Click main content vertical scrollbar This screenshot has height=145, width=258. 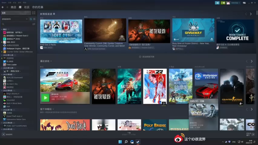(x=257, y=13)
